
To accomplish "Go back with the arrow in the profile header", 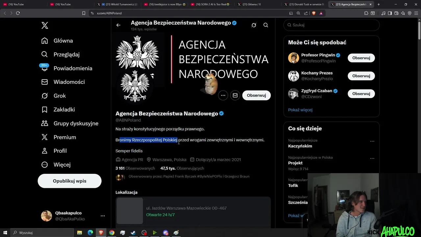I will coord(118,25).
